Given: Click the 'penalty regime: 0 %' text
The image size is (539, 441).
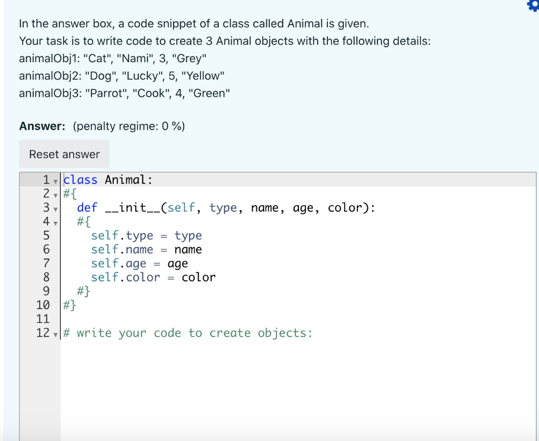Looking at the screenshot, I should 128,126.
